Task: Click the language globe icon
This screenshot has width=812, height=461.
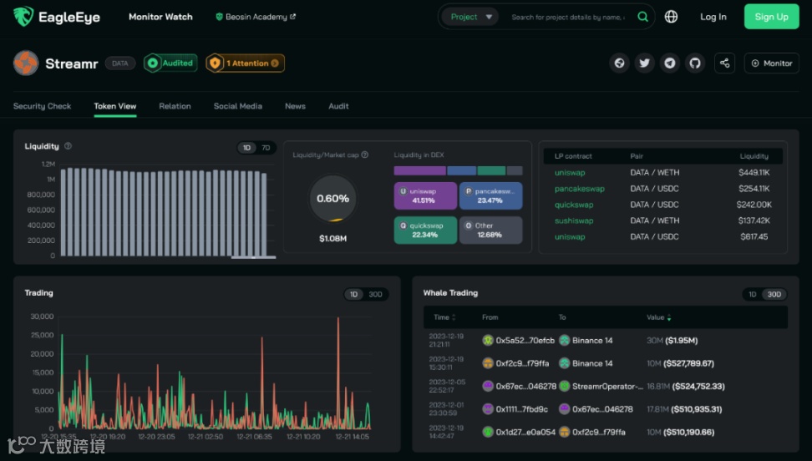Action: point(671,17)
